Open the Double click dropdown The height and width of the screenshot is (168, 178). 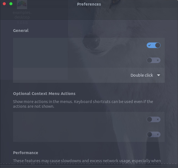pyautogui.click(x=145, y=75)
